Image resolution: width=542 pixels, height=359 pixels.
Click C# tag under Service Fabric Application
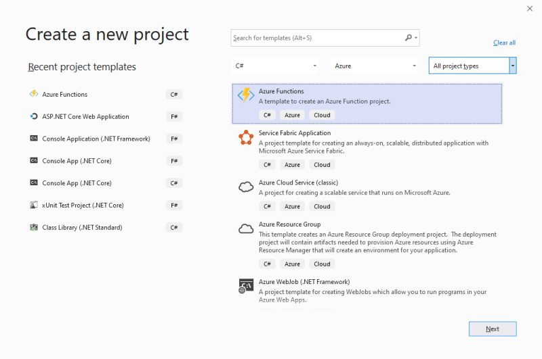267,164
